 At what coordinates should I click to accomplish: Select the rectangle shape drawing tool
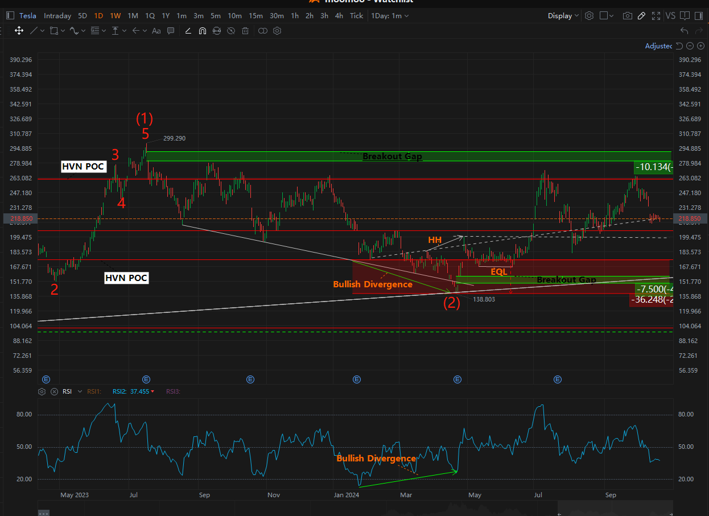[53, 31]
